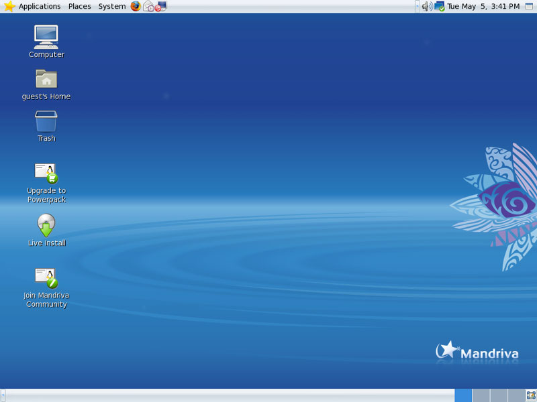Viewport: 537px width, 402px height.
Task: Click the date and time clock
Action: click(483, 6)
